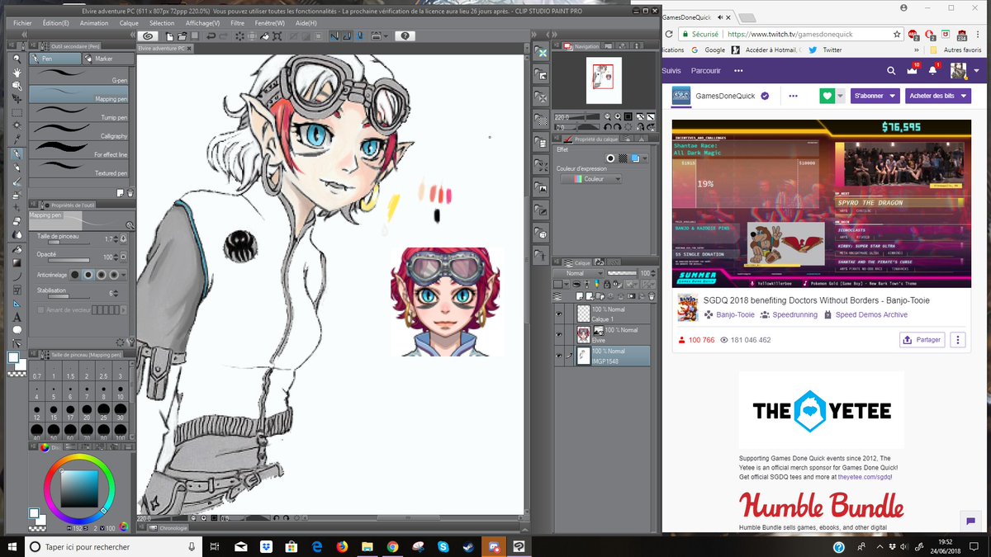Select the Zoom magnifier tool in left toolbar
This screenshot has height=557, width=991.
pyautogui.click(x=16, y=58)
